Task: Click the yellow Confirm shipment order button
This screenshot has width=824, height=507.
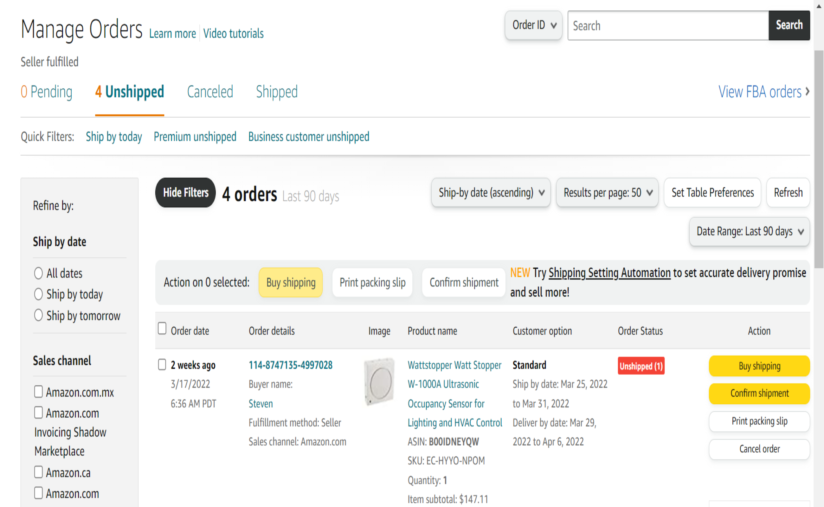Action: (x=759, y=393)
